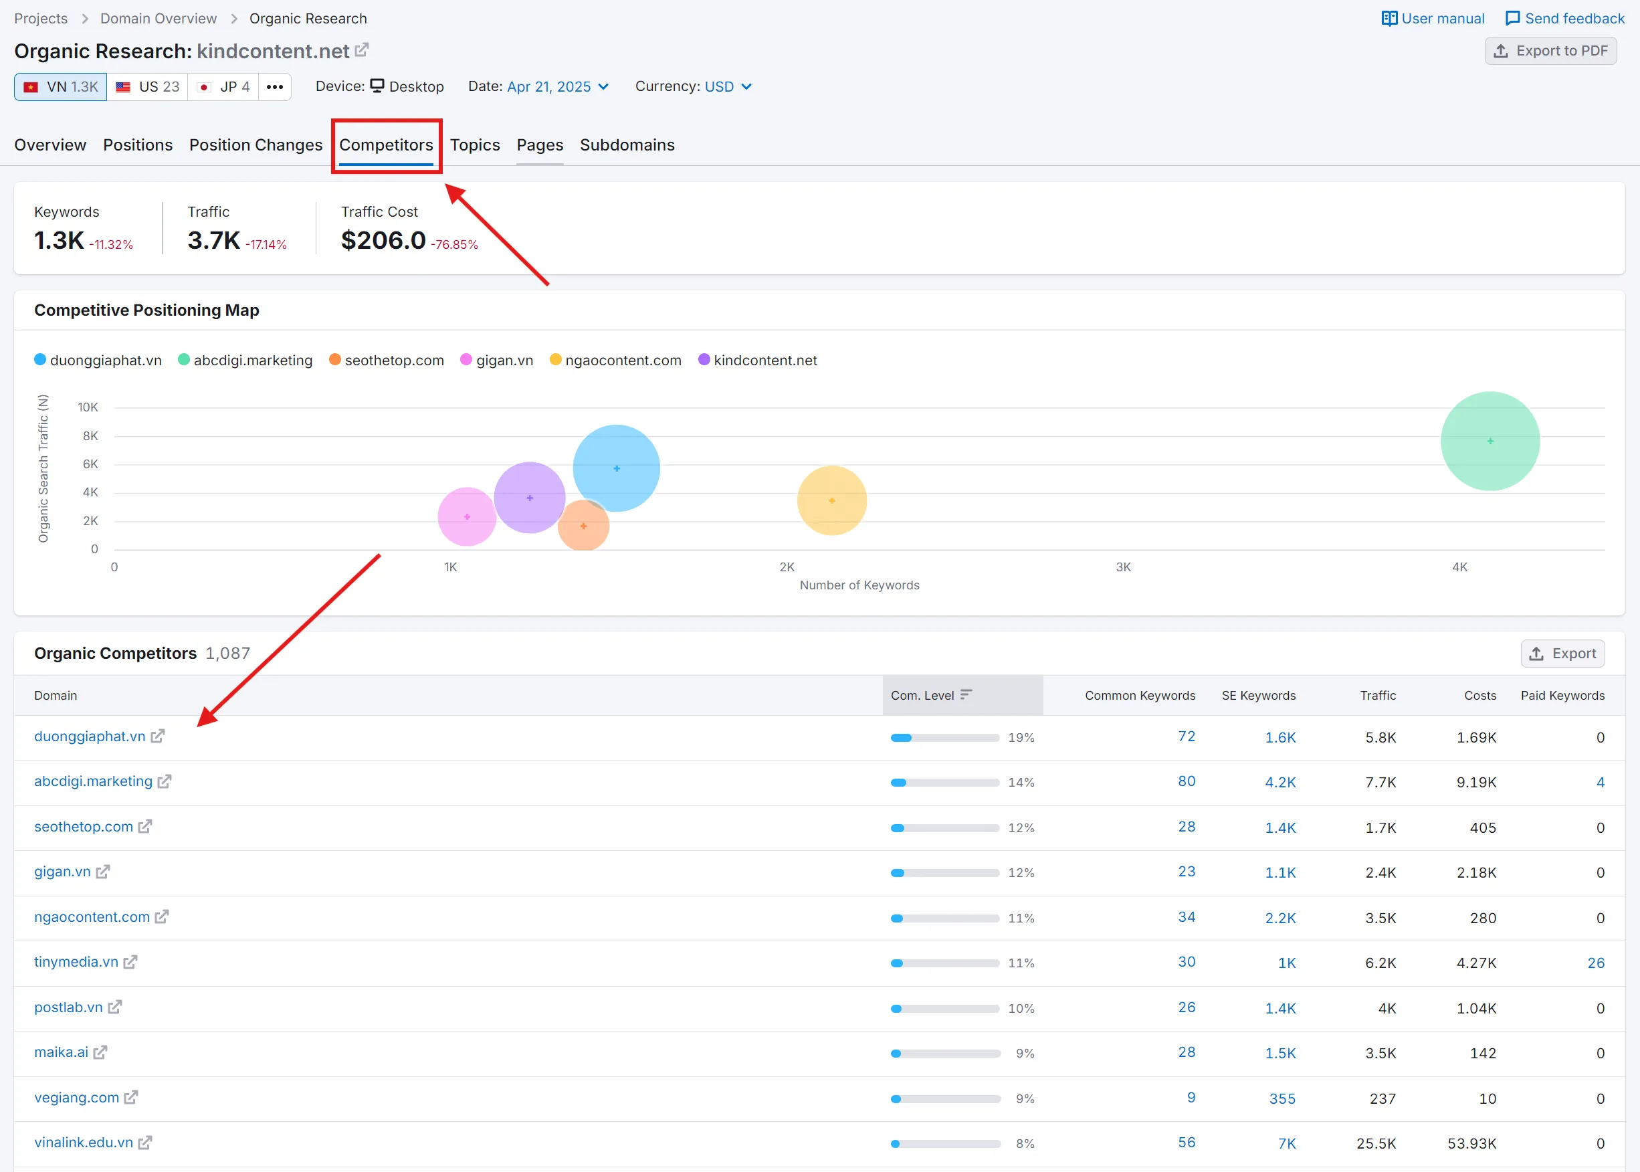Toggle abcdigi.marketing legend item in map
Image resolution: width=1640 pixels, height=1172 pixels.
[245, 360]
